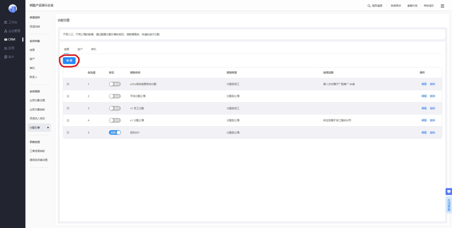Open 应用 in the dark sidebar

click(x=9, y=48)
